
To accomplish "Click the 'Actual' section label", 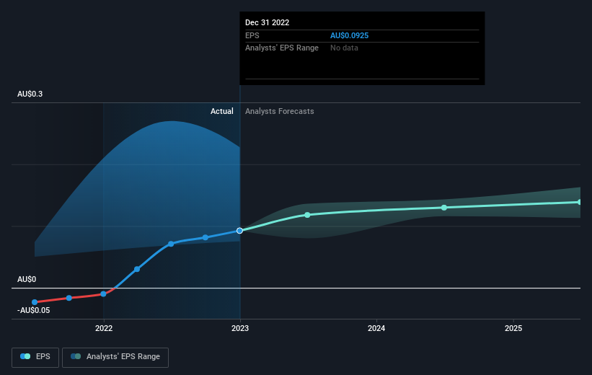I will [221, 111].
